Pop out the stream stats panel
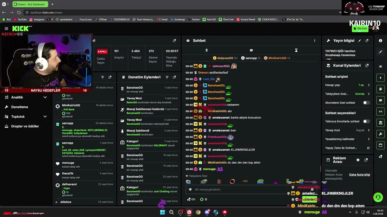Screen dimensions: 387x217 (174, 41)
